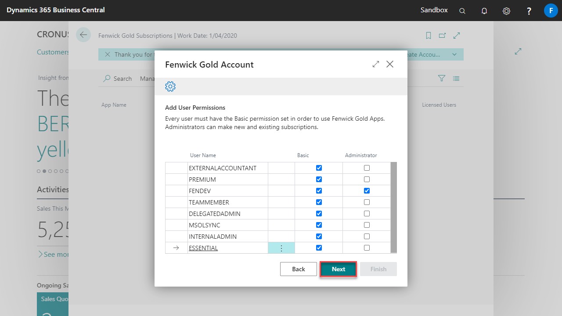Select the TEAMMEMBER user name cell
This screenshot has width=562, height=316.
pyautogui.click(x=228, y=202)
